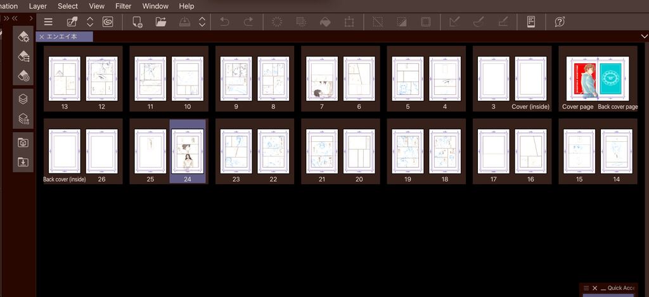Select page 16 thumbnail

coord(530,151)
